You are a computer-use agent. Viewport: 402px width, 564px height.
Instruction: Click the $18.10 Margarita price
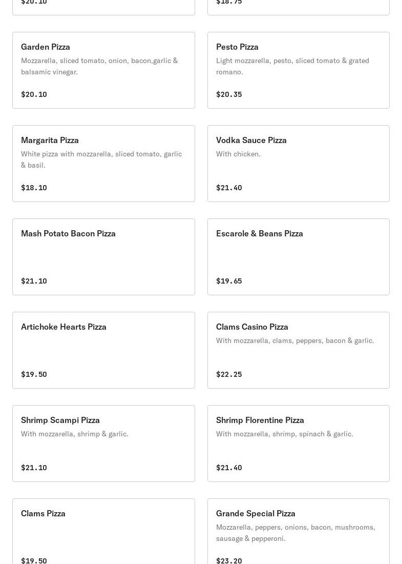click(34, 188)
